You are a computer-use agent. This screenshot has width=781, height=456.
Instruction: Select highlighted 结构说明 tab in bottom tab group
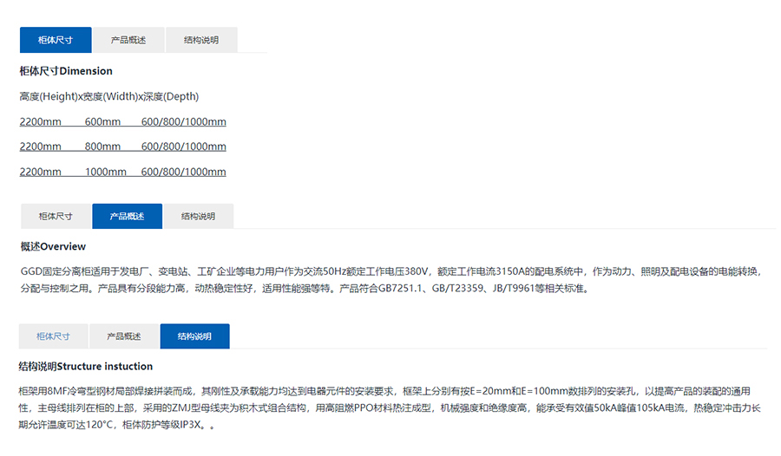[194, 335]
